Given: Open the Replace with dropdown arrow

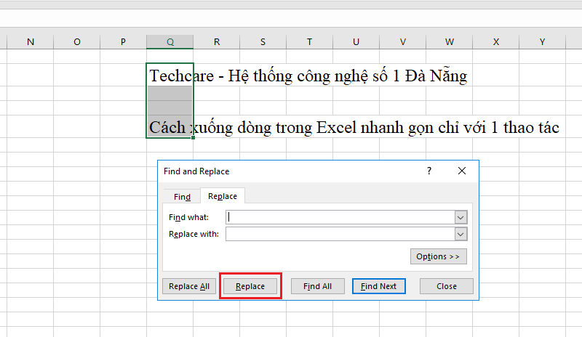Looking at the screenshot, I should (461, 234).
